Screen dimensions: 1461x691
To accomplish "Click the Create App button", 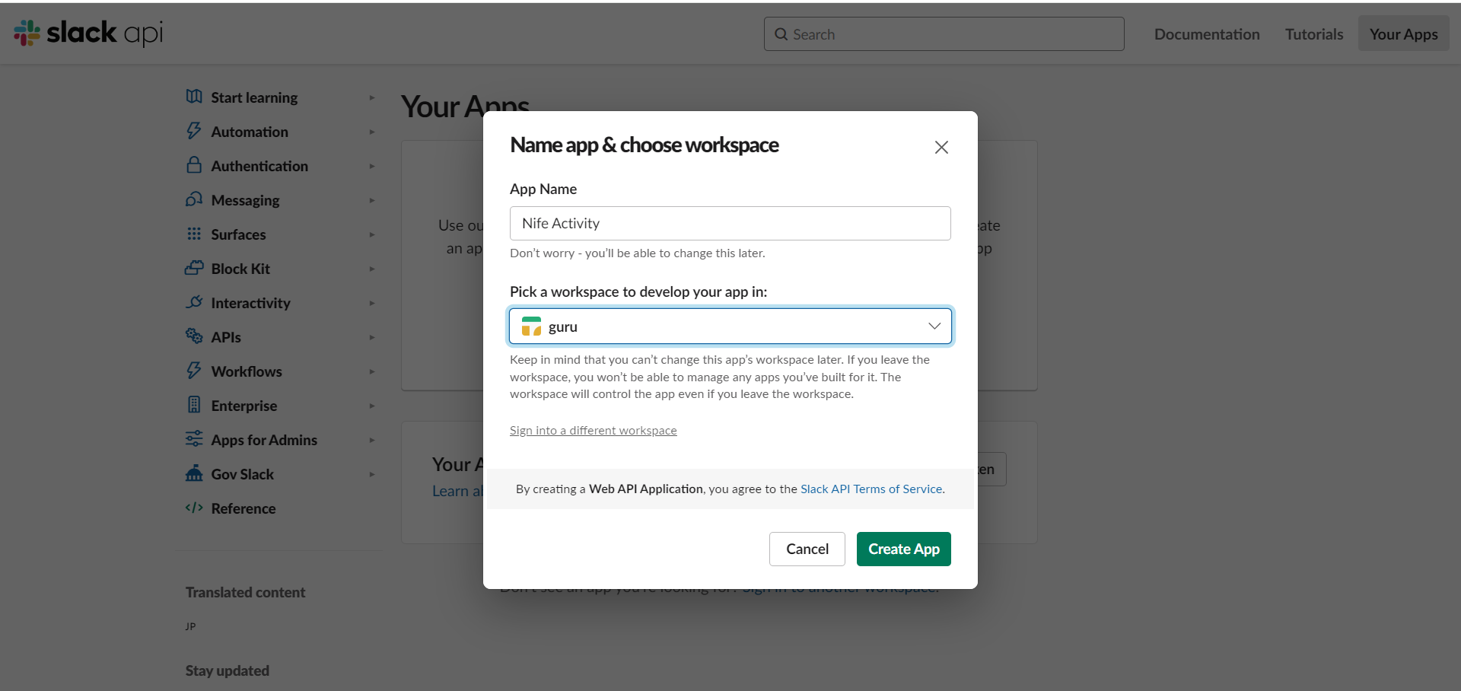I will tap(903, 549).
